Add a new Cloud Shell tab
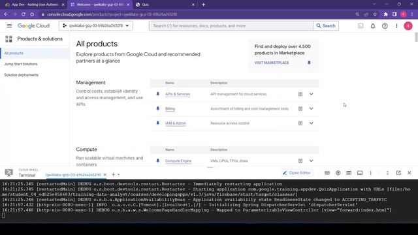This screenshot has height=235, width=418. point(113,174)
